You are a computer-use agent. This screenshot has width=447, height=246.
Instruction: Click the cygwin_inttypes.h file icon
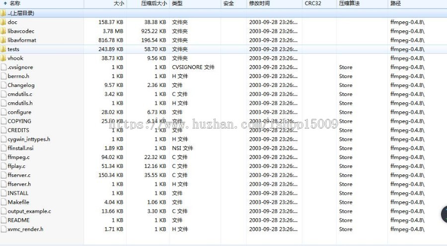3,139
